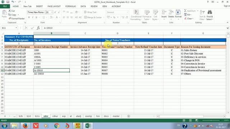Open the General number format dropdown
This screenshot has width=230, height=129.
[x=127, y=12]
